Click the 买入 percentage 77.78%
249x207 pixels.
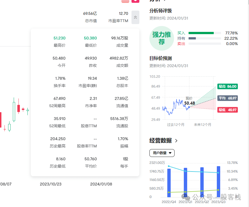pos(232,33)
